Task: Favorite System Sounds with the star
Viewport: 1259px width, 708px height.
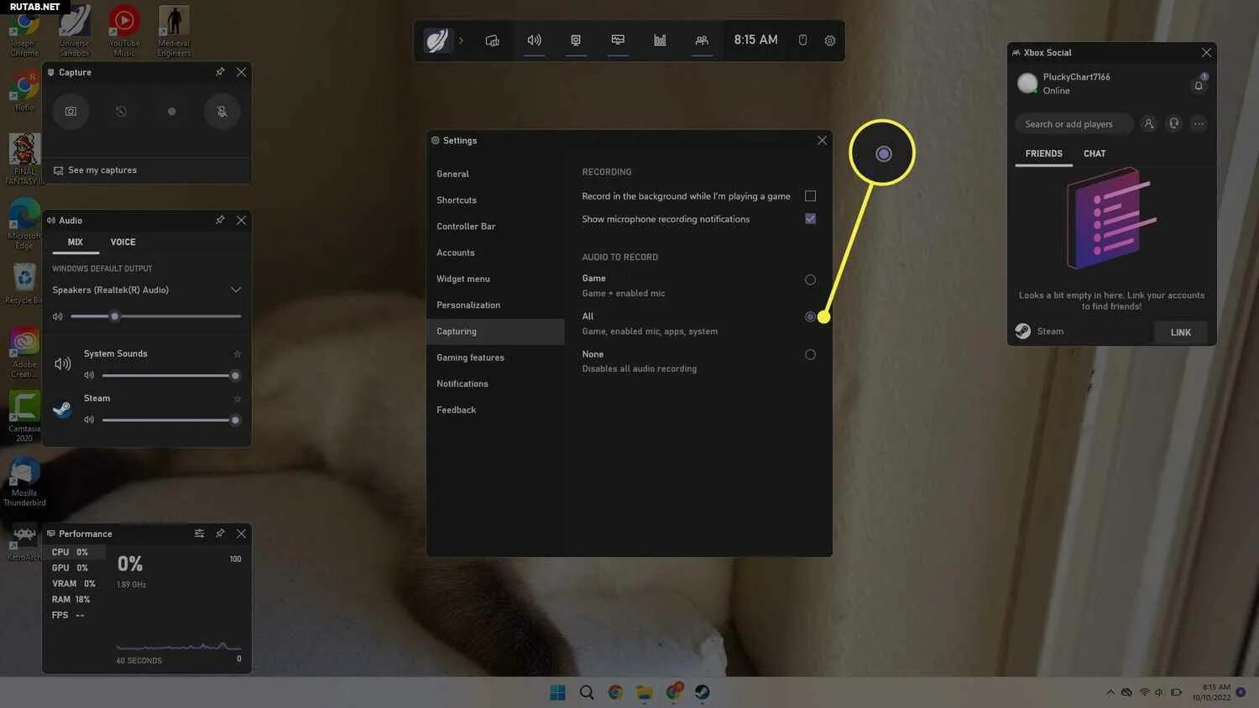Action: coord(237,354)
